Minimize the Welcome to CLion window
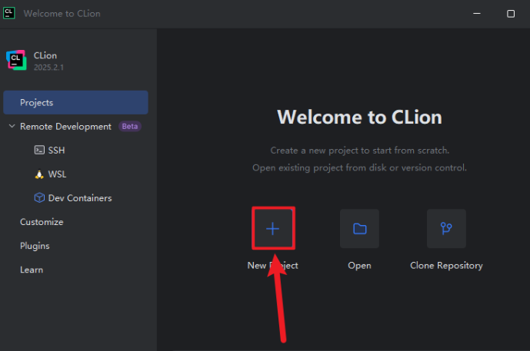Image resolution: width=530 pixels, height=351 pixels. (x=477, y=14)
